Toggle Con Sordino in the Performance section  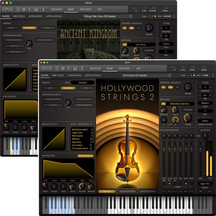point(84,105)
